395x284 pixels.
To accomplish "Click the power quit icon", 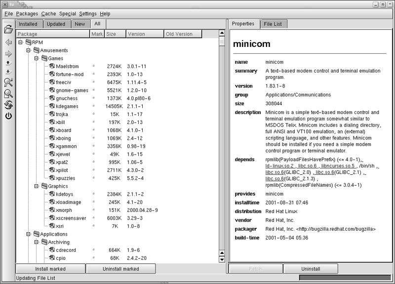I will (8, 117).
